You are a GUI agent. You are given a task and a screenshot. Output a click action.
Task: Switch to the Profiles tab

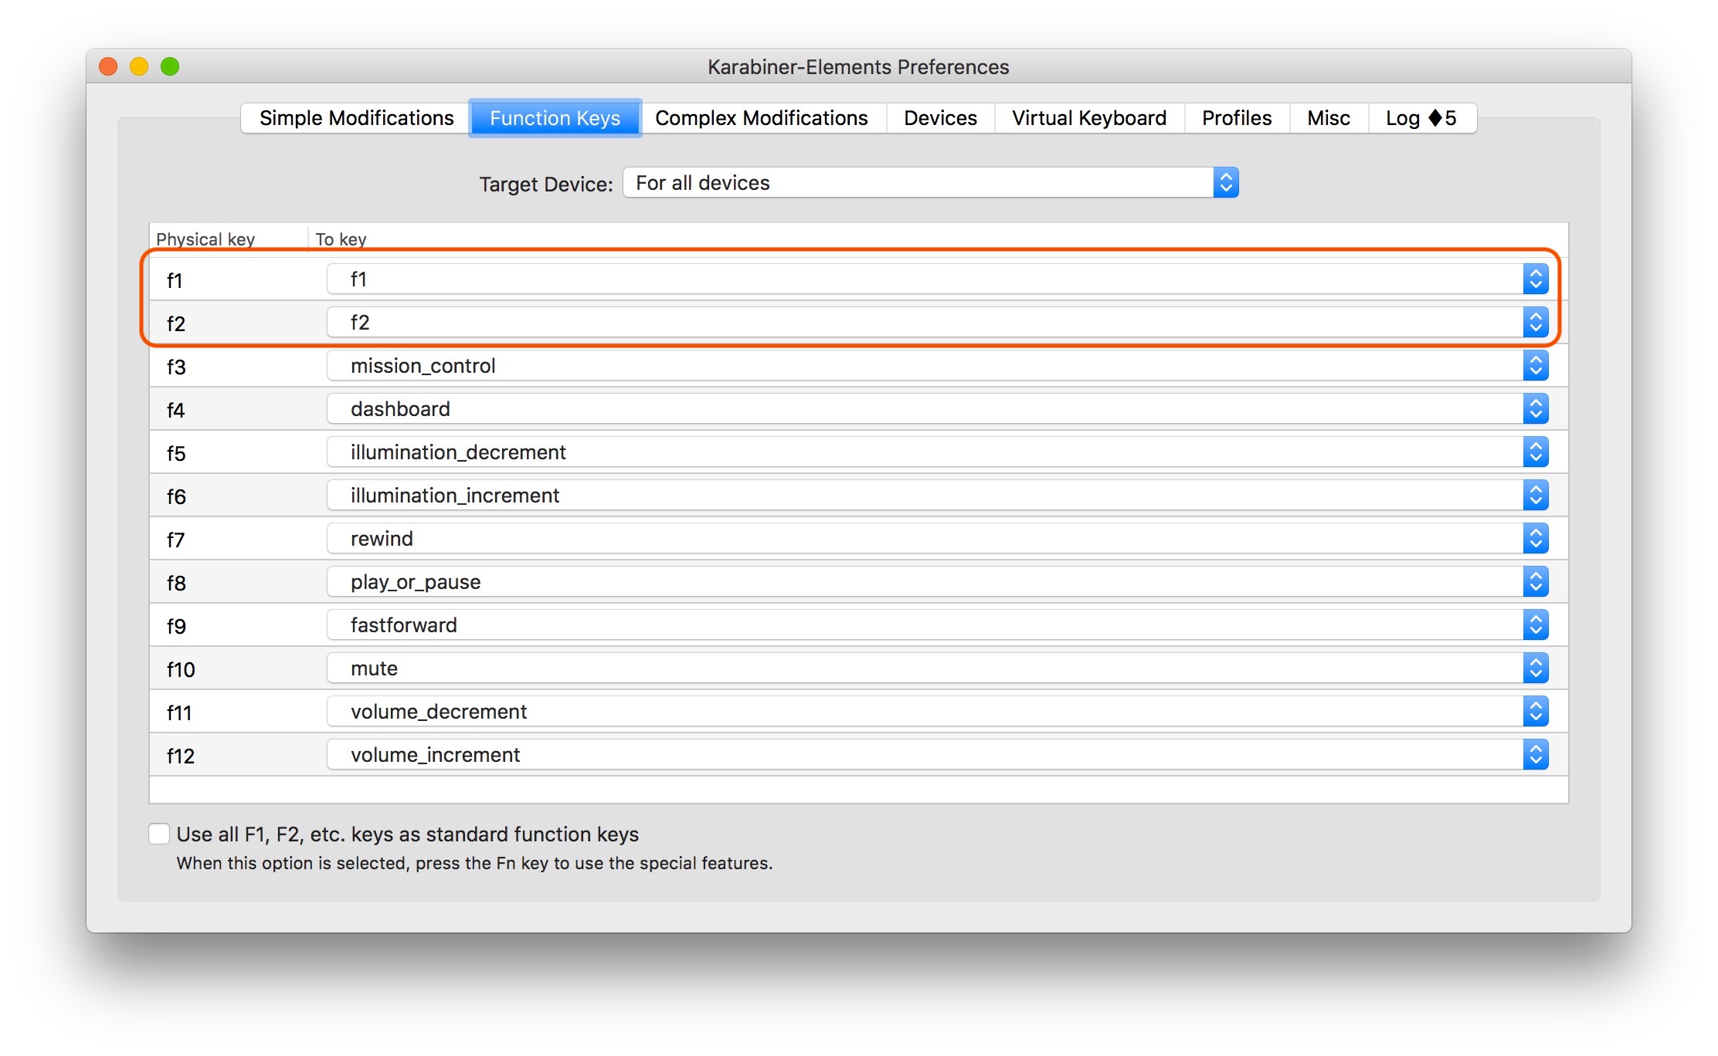[x=1237, y=118]
